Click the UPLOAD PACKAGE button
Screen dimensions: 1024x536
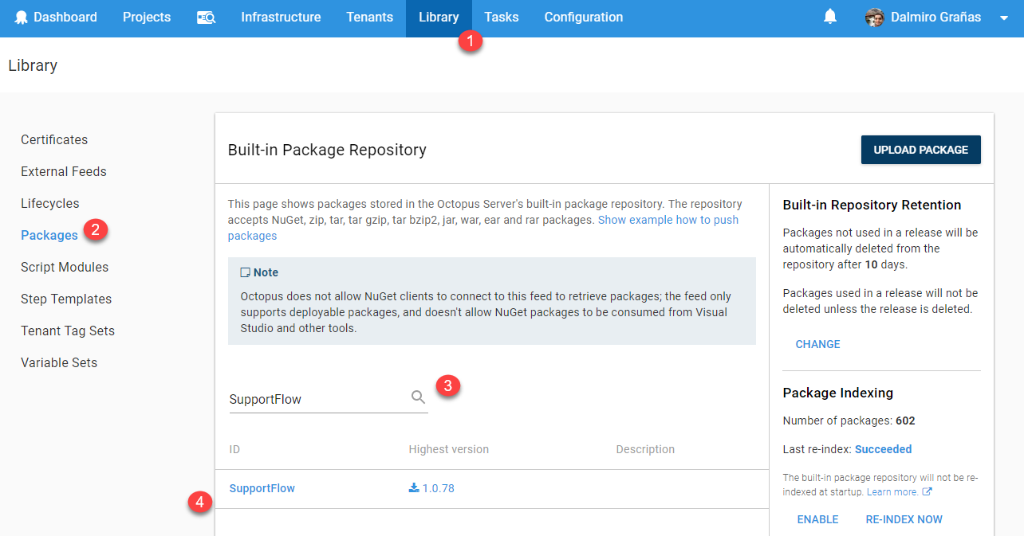(921, 150)
